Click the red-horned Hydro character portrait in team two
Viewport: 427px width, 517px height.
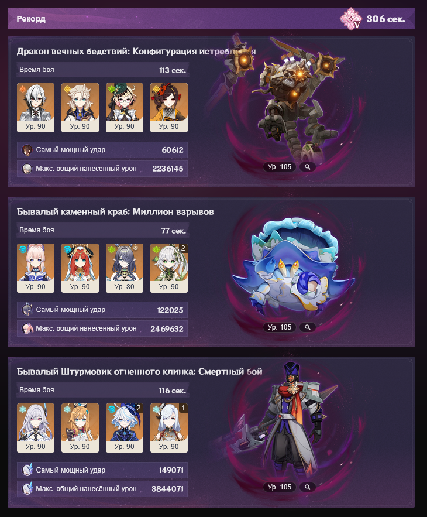(x=80, y=268)
